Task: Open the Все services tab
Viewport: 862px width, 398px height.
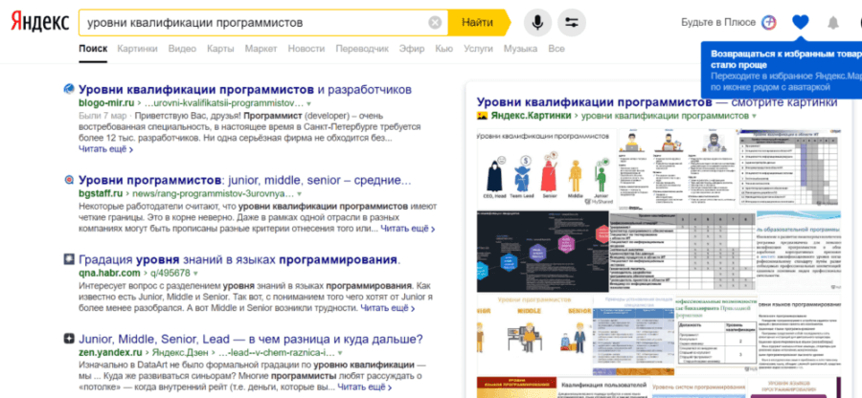Action: 556,49
